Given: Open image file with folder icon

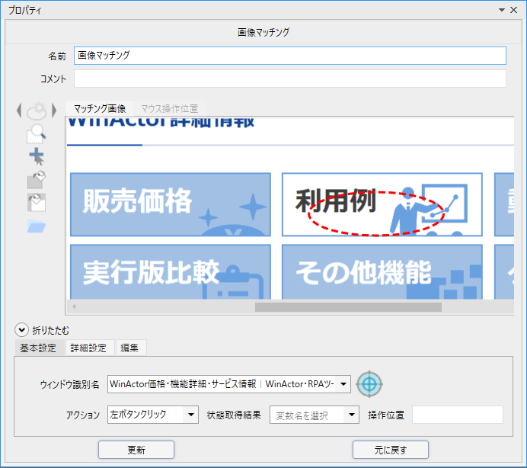Looking at the screenshot, I should tap(36, 226).
